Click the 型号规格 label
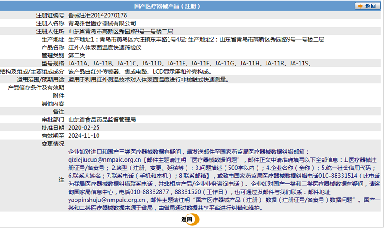 (53, 63)
